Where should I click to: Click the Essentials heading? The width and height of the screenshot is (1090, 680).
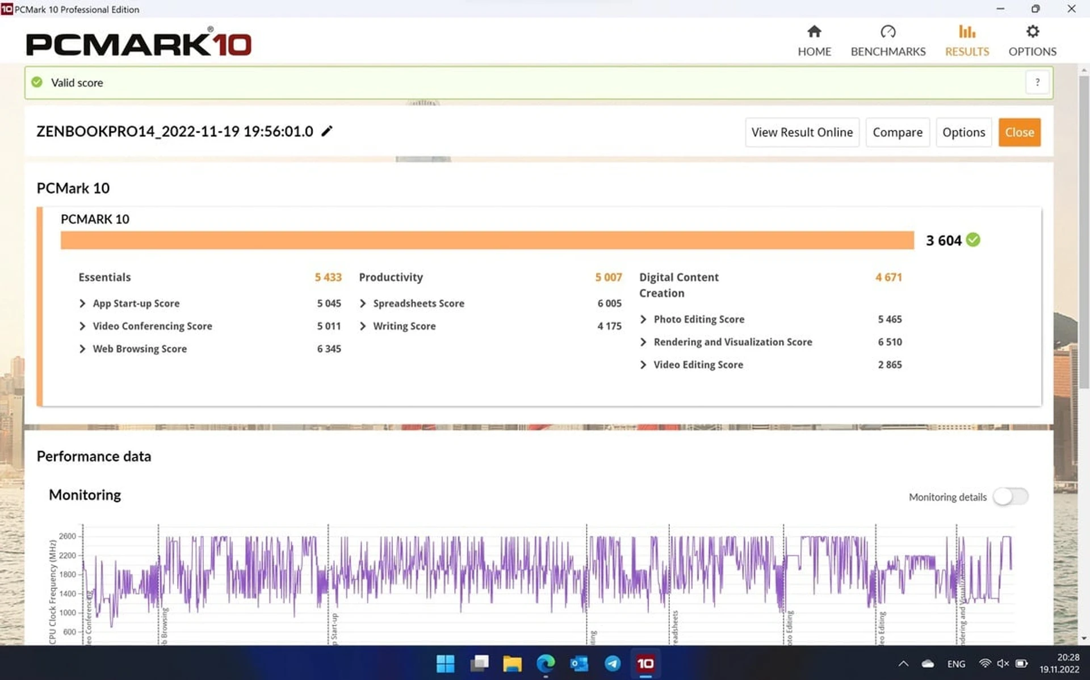point(104,278)
